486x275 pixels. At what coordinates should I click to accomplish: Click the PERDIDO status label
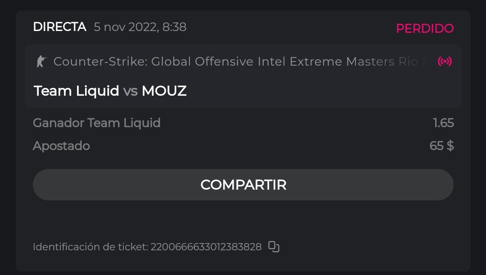424,28
